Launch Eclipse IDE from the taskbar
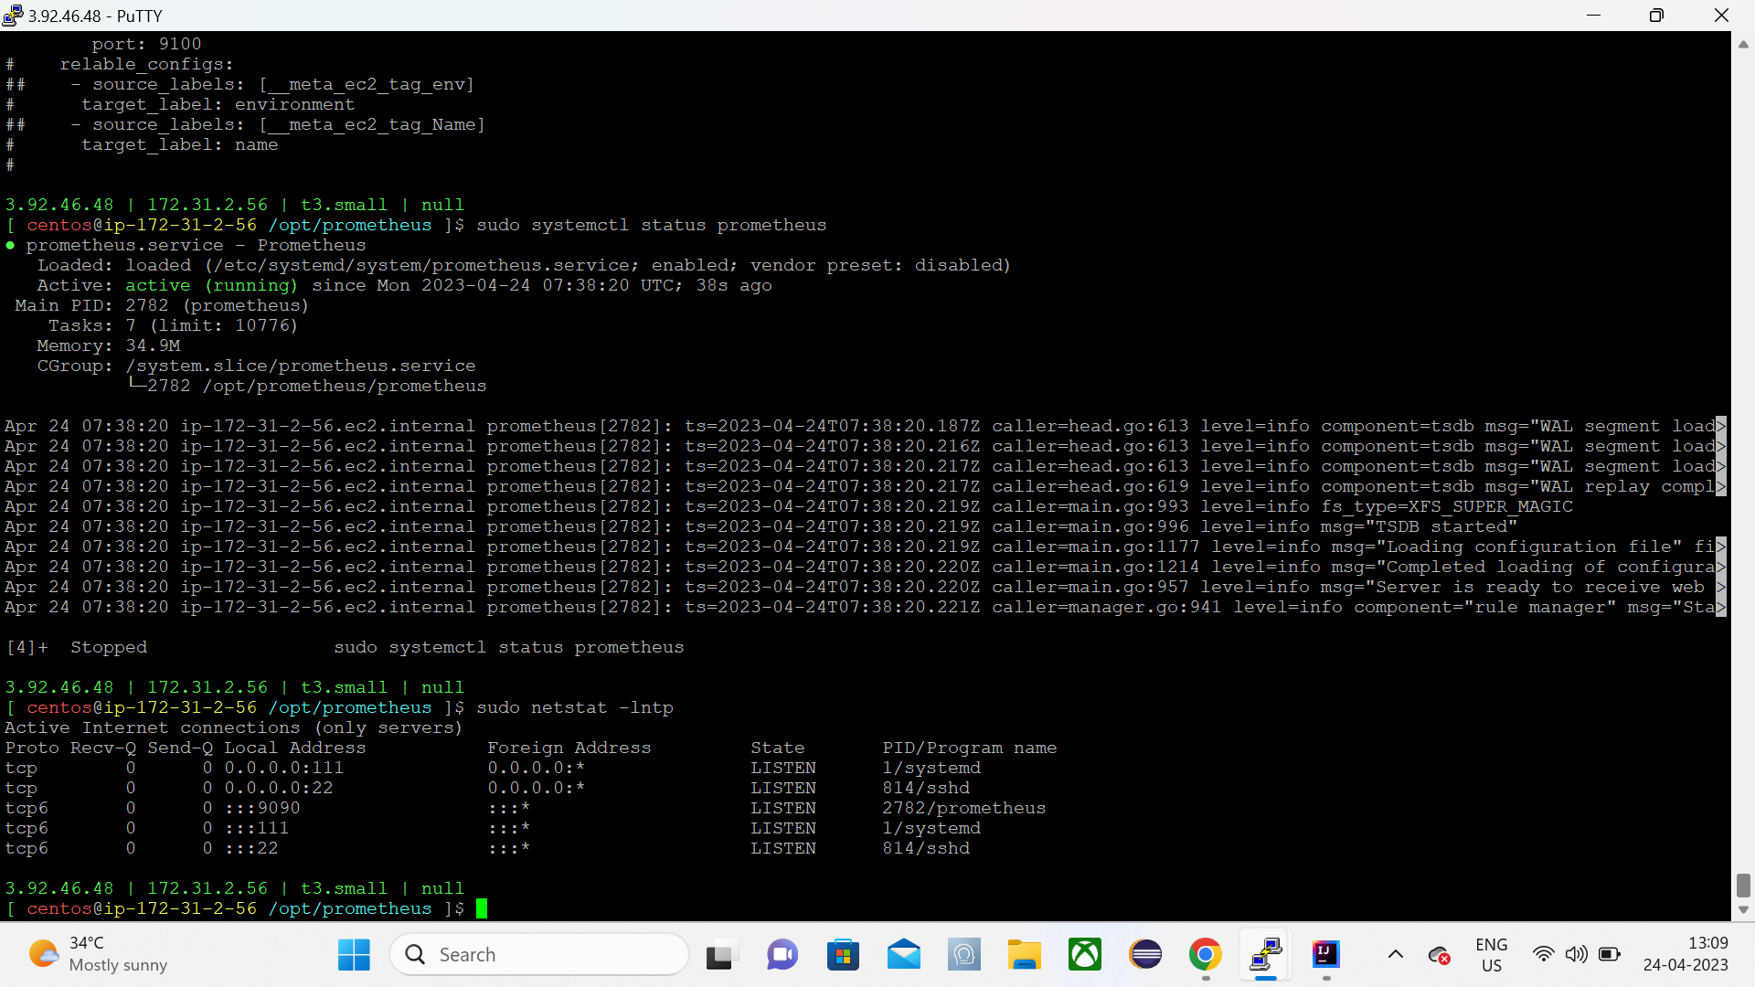This screenshot has width=1755, height=987. tap(1145, 954)
